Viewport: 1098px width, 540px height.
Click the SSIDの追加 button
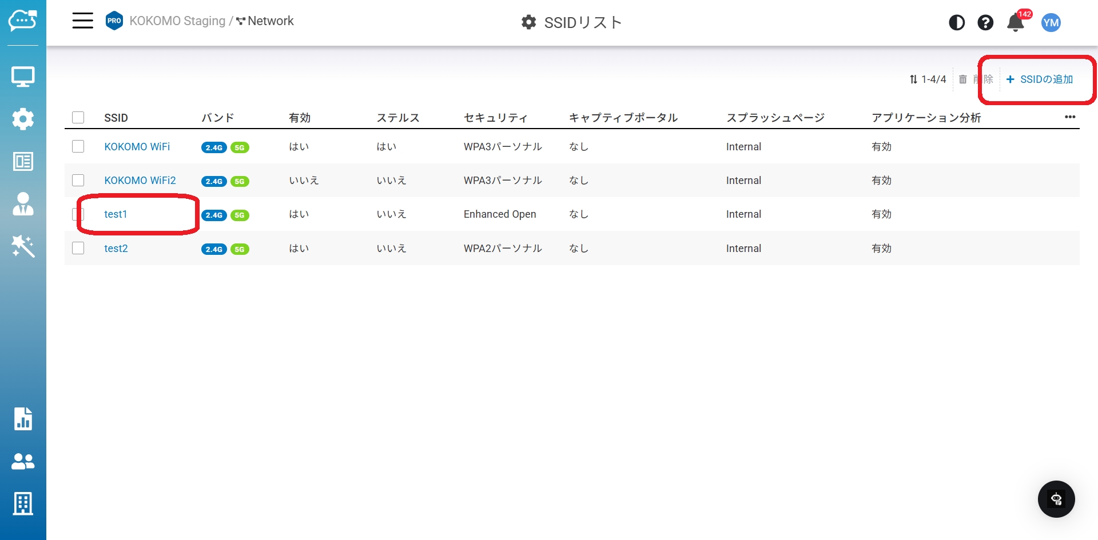[x=1040, y=79]
